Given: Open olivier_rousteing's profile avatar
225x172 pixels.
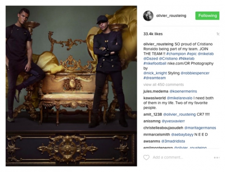Looking at the screenshot, I should point(148,16).
